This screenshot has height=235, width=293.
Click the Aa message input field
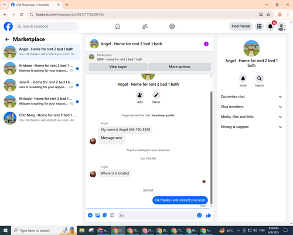tap(156, 216)
